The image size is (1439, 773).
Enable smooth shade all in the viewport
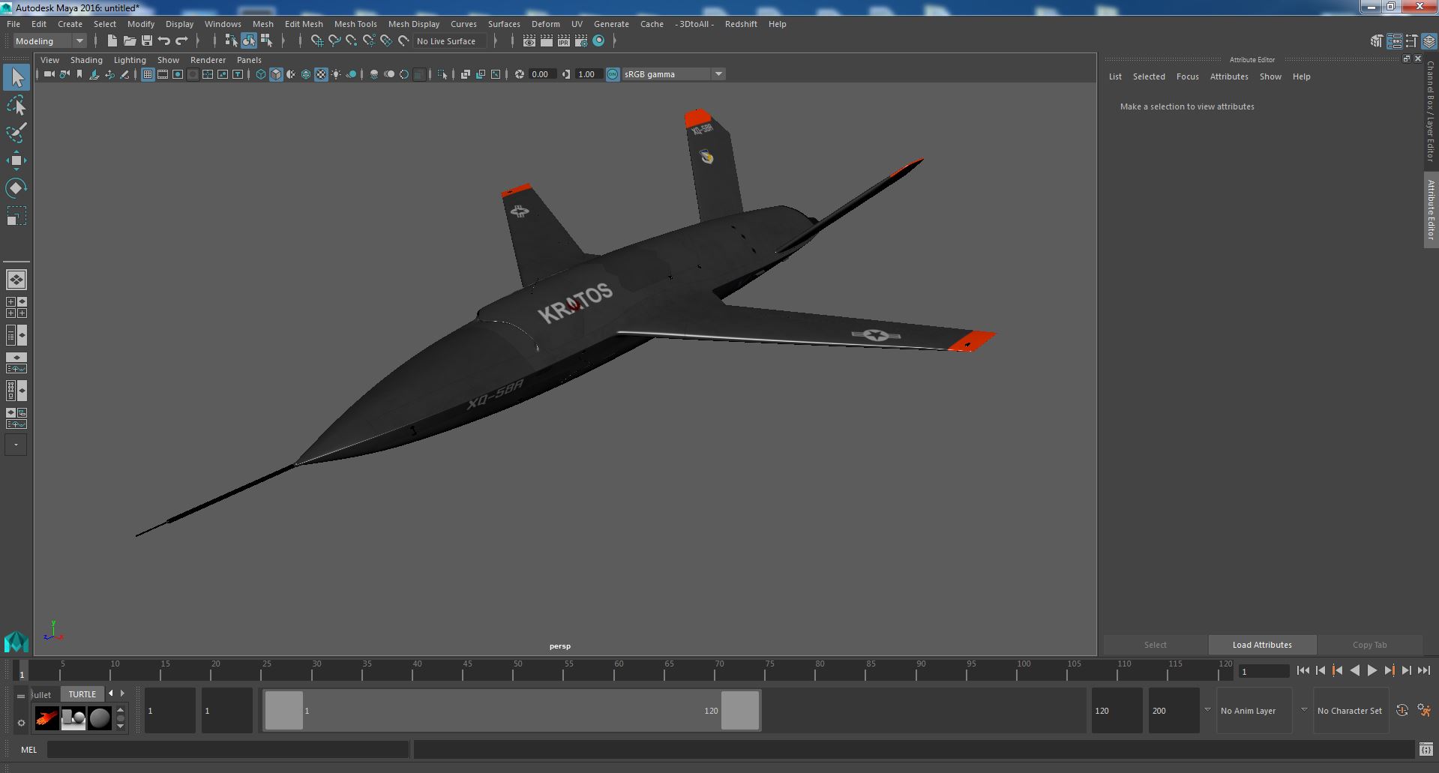click(276, 74)
